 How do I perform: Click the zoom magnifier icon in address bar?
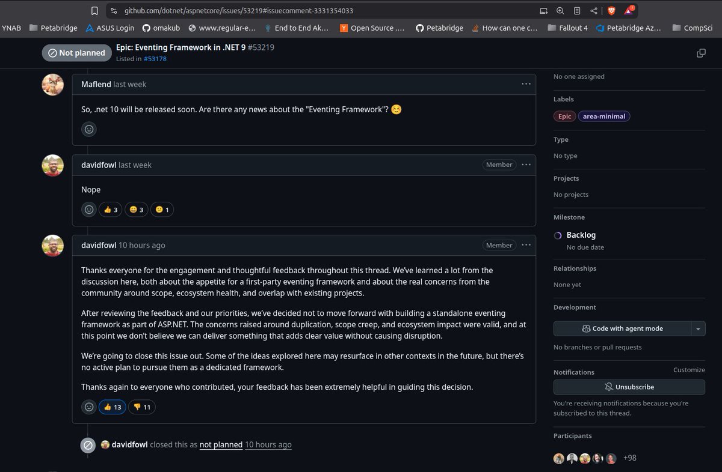[x=560, y=11]
